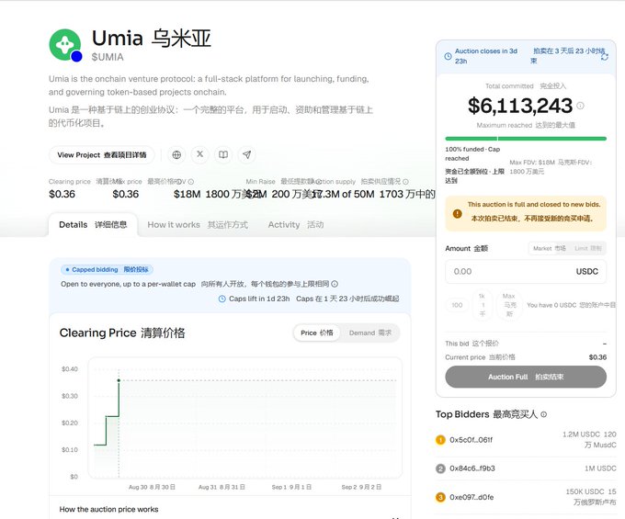Click the clock icon beside Caps lift
The width and height of the screenshot is (625, 519).
pos(222,299)
